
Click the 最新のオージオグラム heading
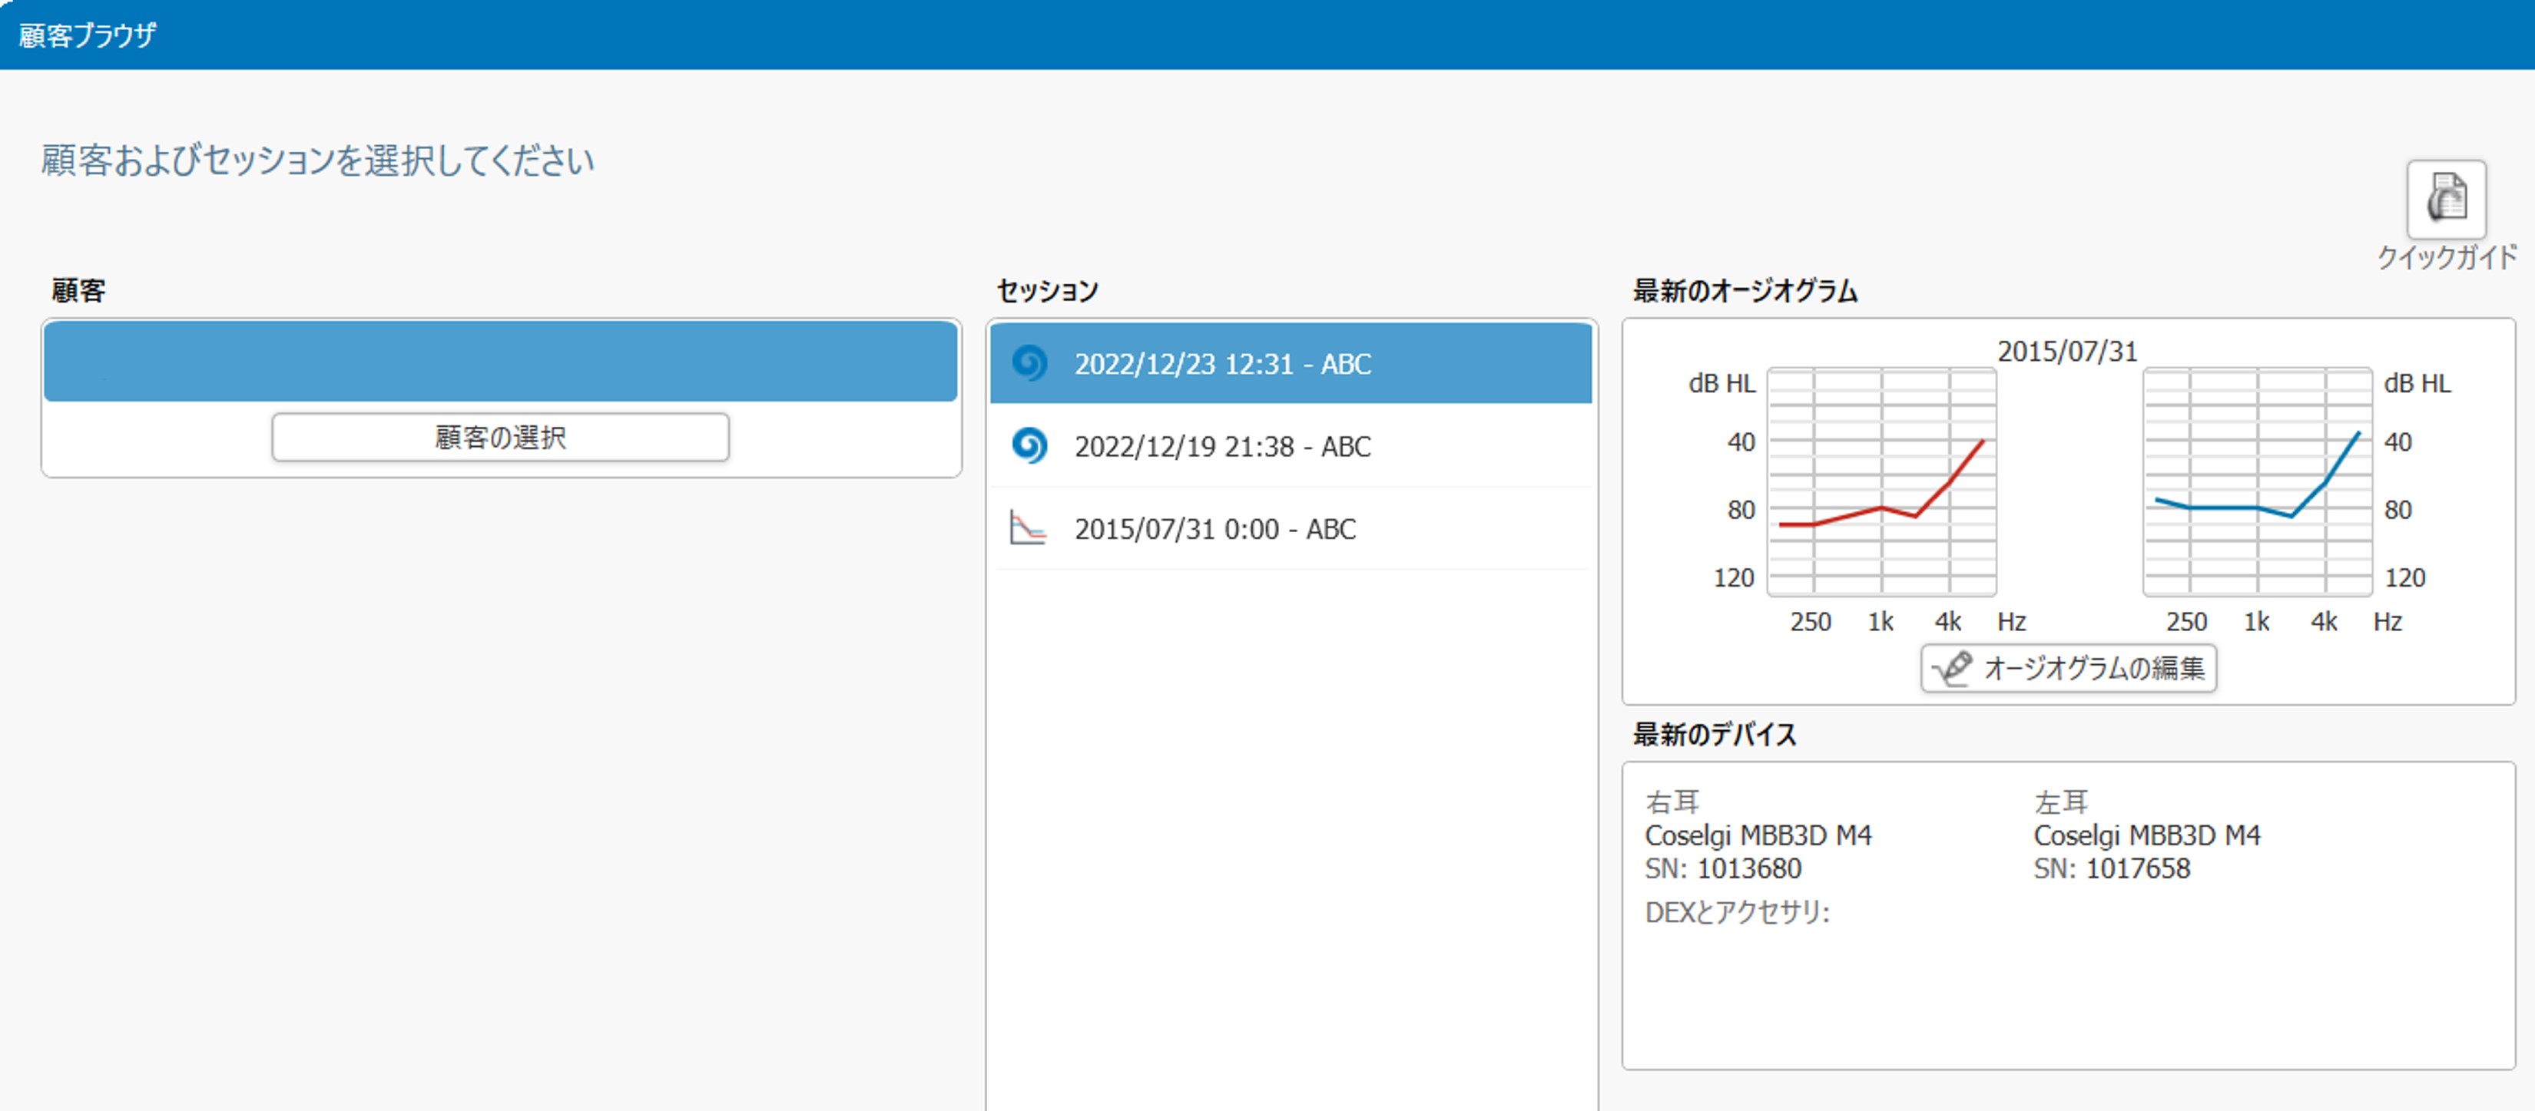click(x=1745, y=291)
